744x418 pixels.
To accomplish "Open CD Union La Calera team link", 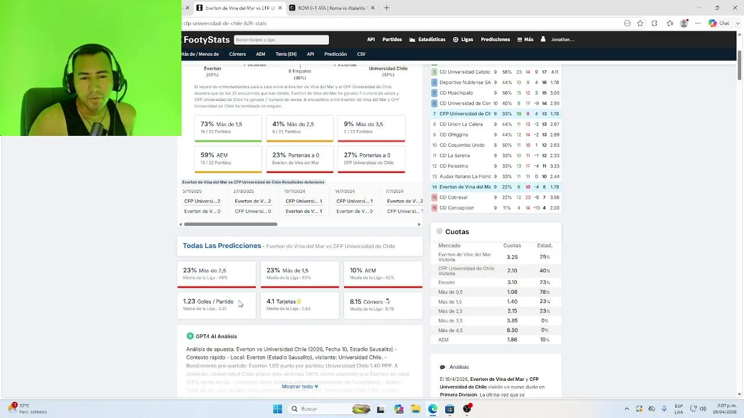I will coord(461,124).
